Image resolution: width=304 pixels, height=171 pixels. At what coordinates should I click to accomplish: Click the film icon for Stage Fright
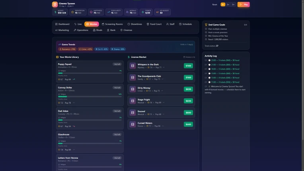(x=133, y=101)
